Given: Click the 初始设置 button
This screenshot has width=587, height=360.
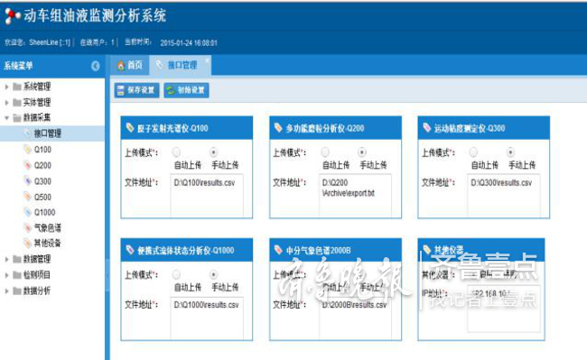Looking at the screenshot, I should click(x=186, y=90).
